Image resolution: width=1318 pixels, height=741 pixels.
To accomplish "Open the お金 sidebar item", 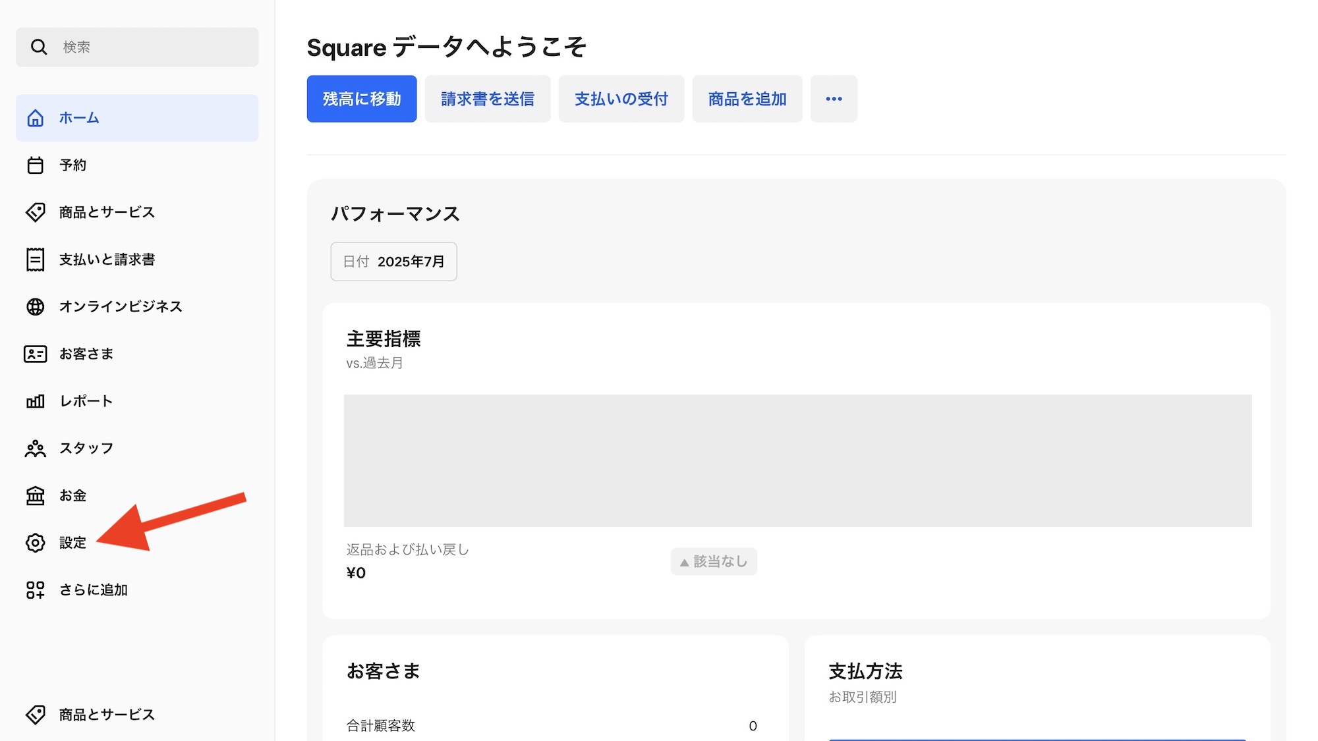I will pyautogui.click(x=137, y=495).
